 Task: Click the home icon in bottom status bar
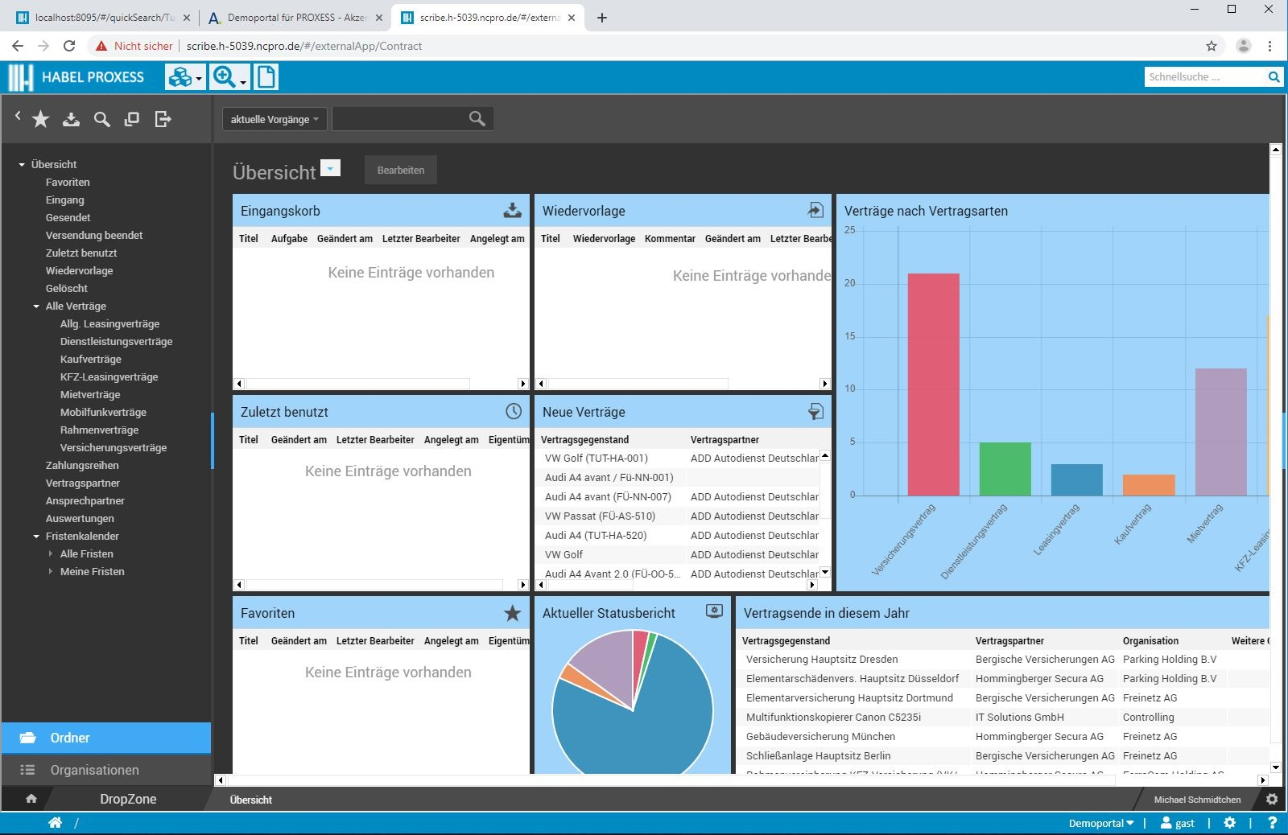(55, 823)
